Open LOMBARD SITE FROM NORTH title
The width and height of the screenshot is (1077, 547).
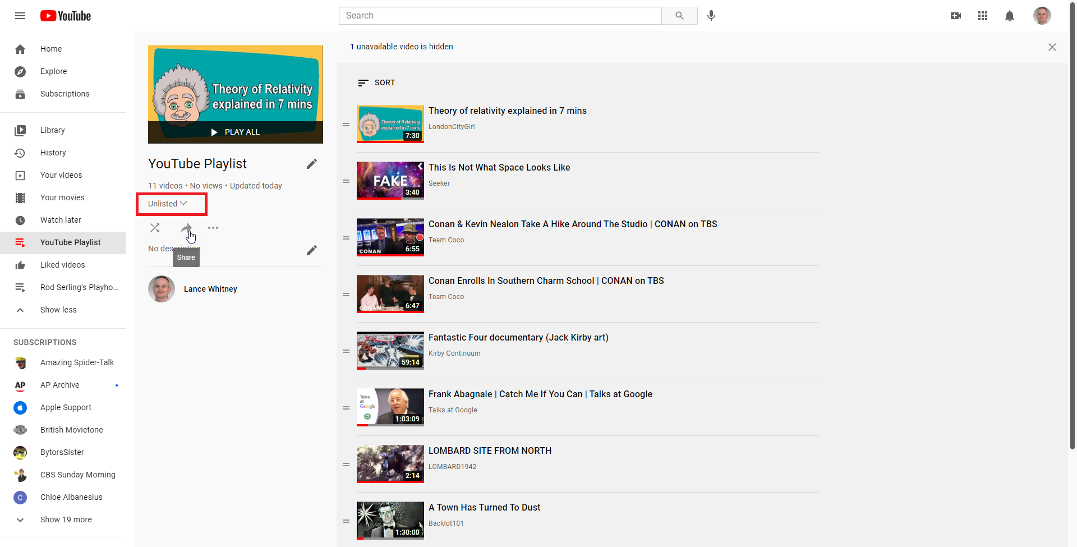490,451
